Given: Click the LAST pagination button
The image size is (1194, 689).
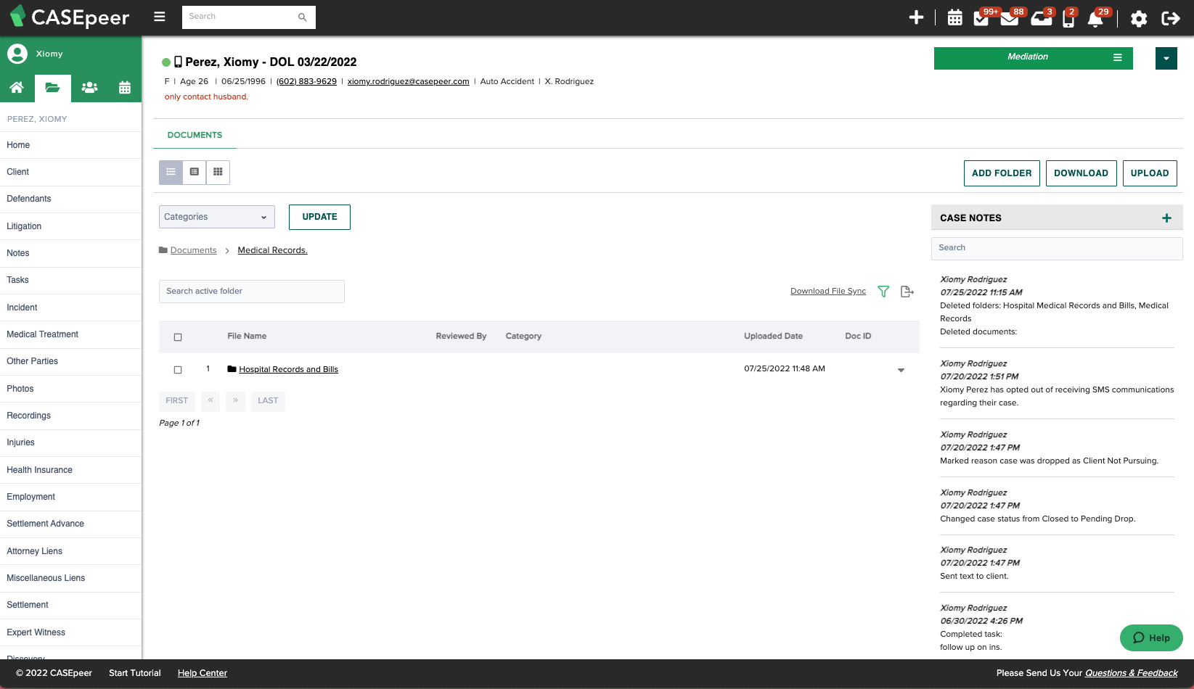Looking at the screenshot, I should [x=268, y=401].
